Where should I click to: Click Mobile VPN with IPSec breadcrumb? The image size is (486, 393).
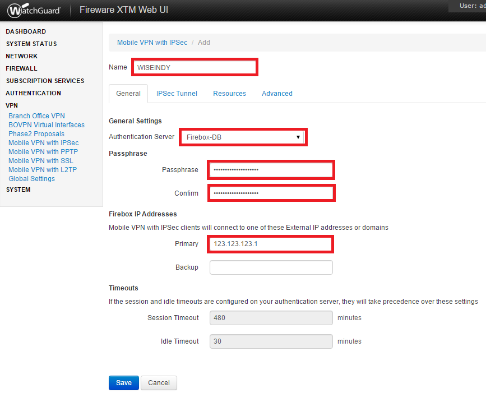[152, 43]
